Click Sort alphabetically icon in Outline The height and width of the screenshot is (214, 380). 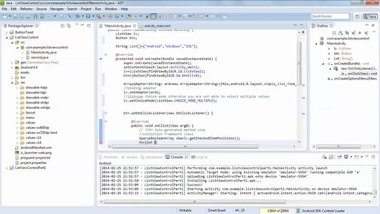340,33
